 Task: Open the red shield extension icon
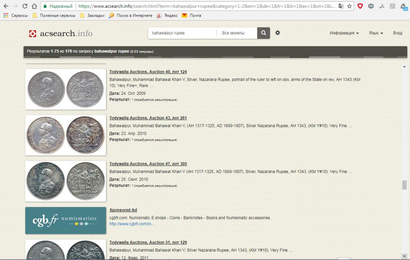360,6
